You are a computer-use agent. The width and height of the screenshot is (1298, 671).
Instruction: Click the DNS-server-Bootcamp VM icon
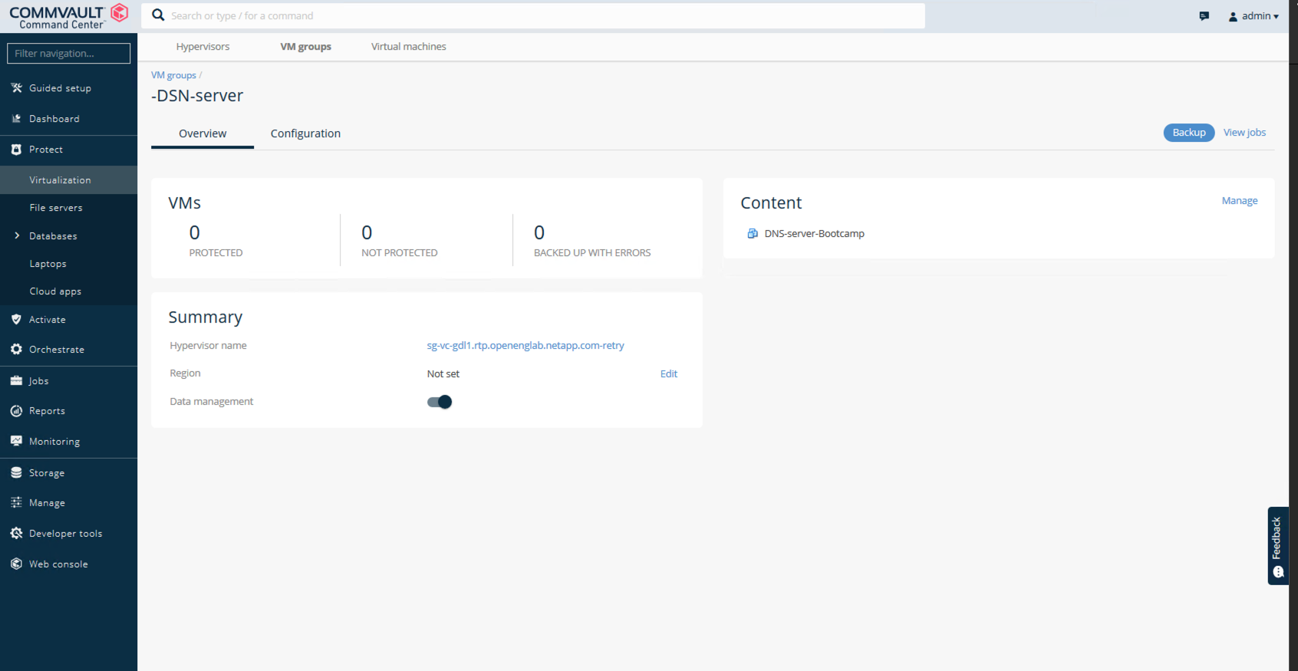click(753, 234)
